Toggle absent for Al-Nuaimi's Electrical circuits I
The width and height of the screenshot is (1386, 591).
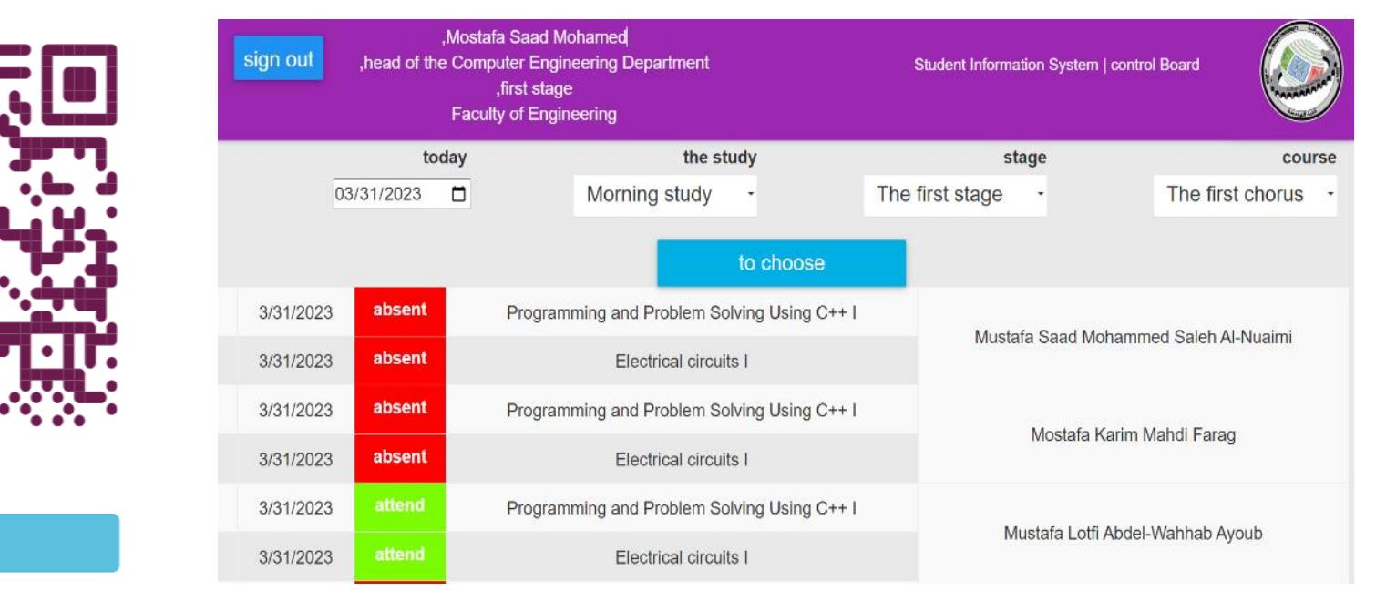[x=400, y=360]
